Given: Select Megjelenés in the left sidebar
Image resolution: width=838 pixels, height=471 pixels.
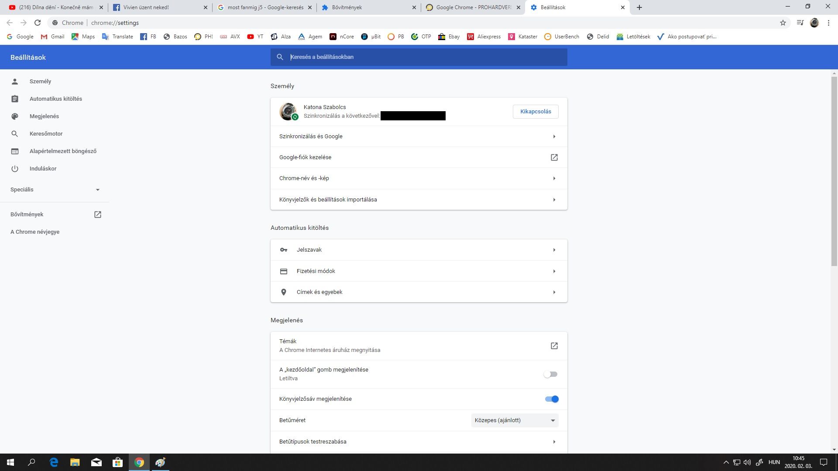Looking at the screenshot, I should (44, 116).
